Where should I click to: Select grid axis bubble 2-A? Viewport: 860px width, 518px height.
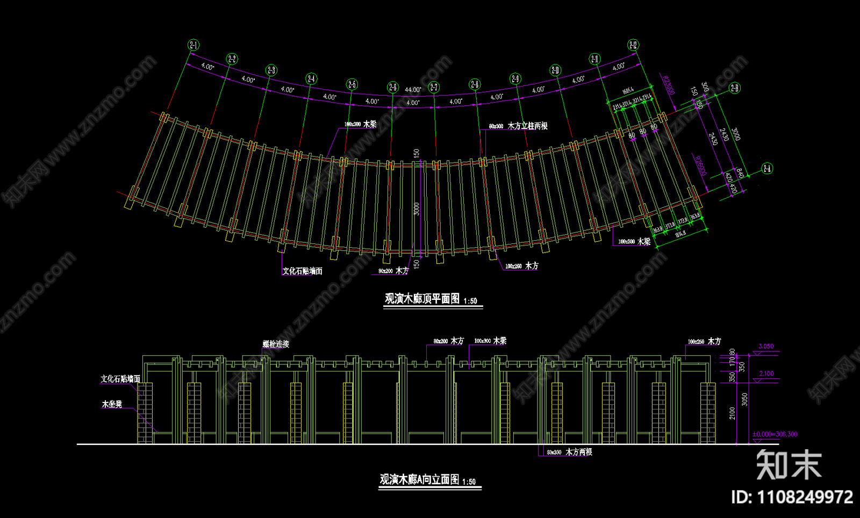767,169
